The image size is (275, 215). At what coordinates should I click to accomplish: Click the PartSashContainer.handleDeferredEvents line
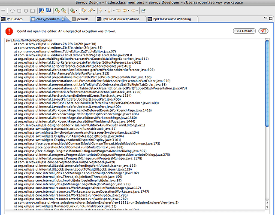[86, 103]
